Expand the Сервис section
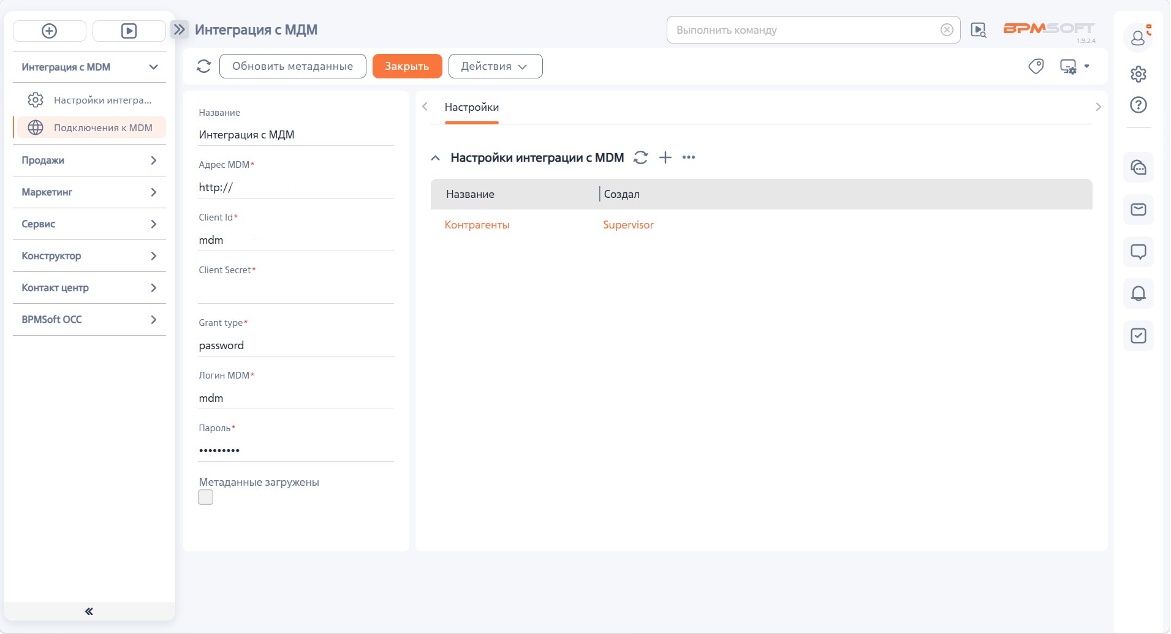 tap(89, 224)
